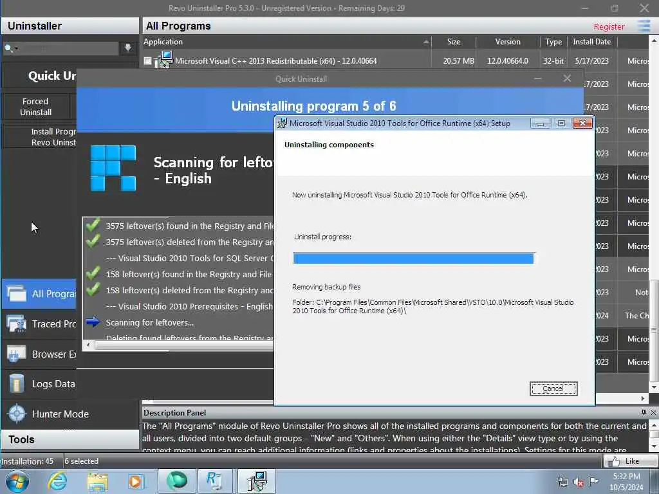The image size is (659, 494).
Task: Click the Action Center flag tray icon
Action: coord(593,481)
